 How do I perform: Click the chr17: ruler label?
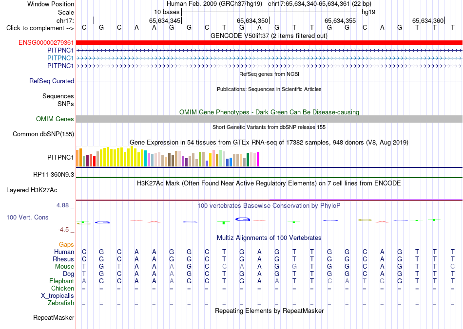click(65, 21)
